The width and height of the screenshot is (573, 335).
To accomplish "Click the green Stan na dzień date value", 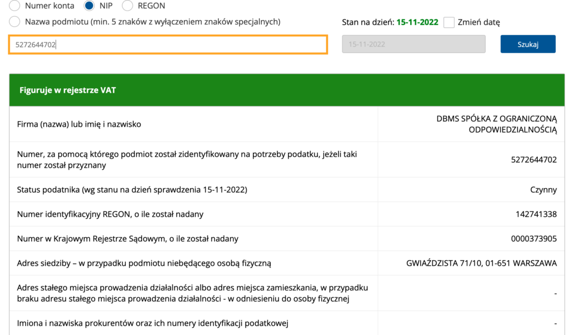I will 417,22.
